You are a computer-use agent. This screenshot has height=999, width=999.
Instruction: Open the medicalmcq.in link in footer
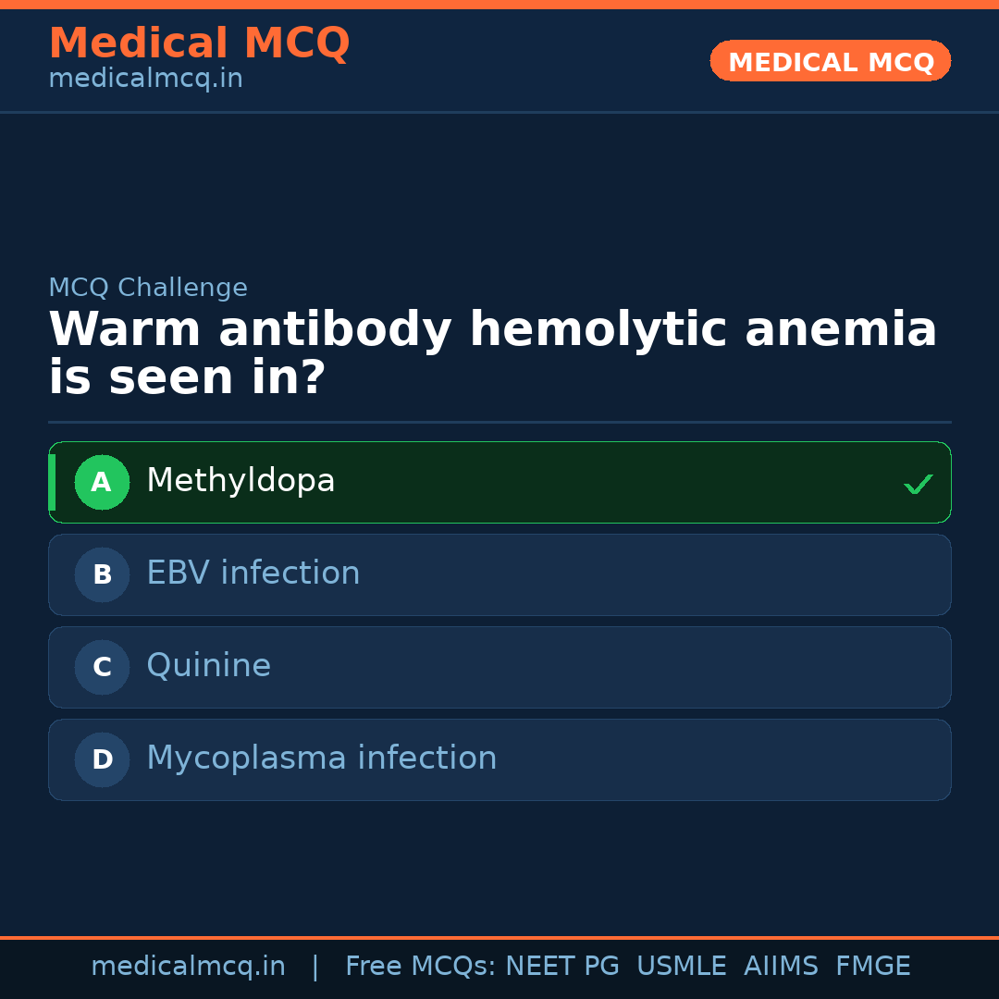point(188,967)
